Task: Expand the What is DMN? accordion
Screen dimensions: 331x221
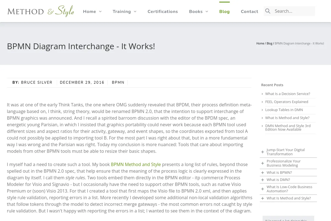Action: point(288,180)
